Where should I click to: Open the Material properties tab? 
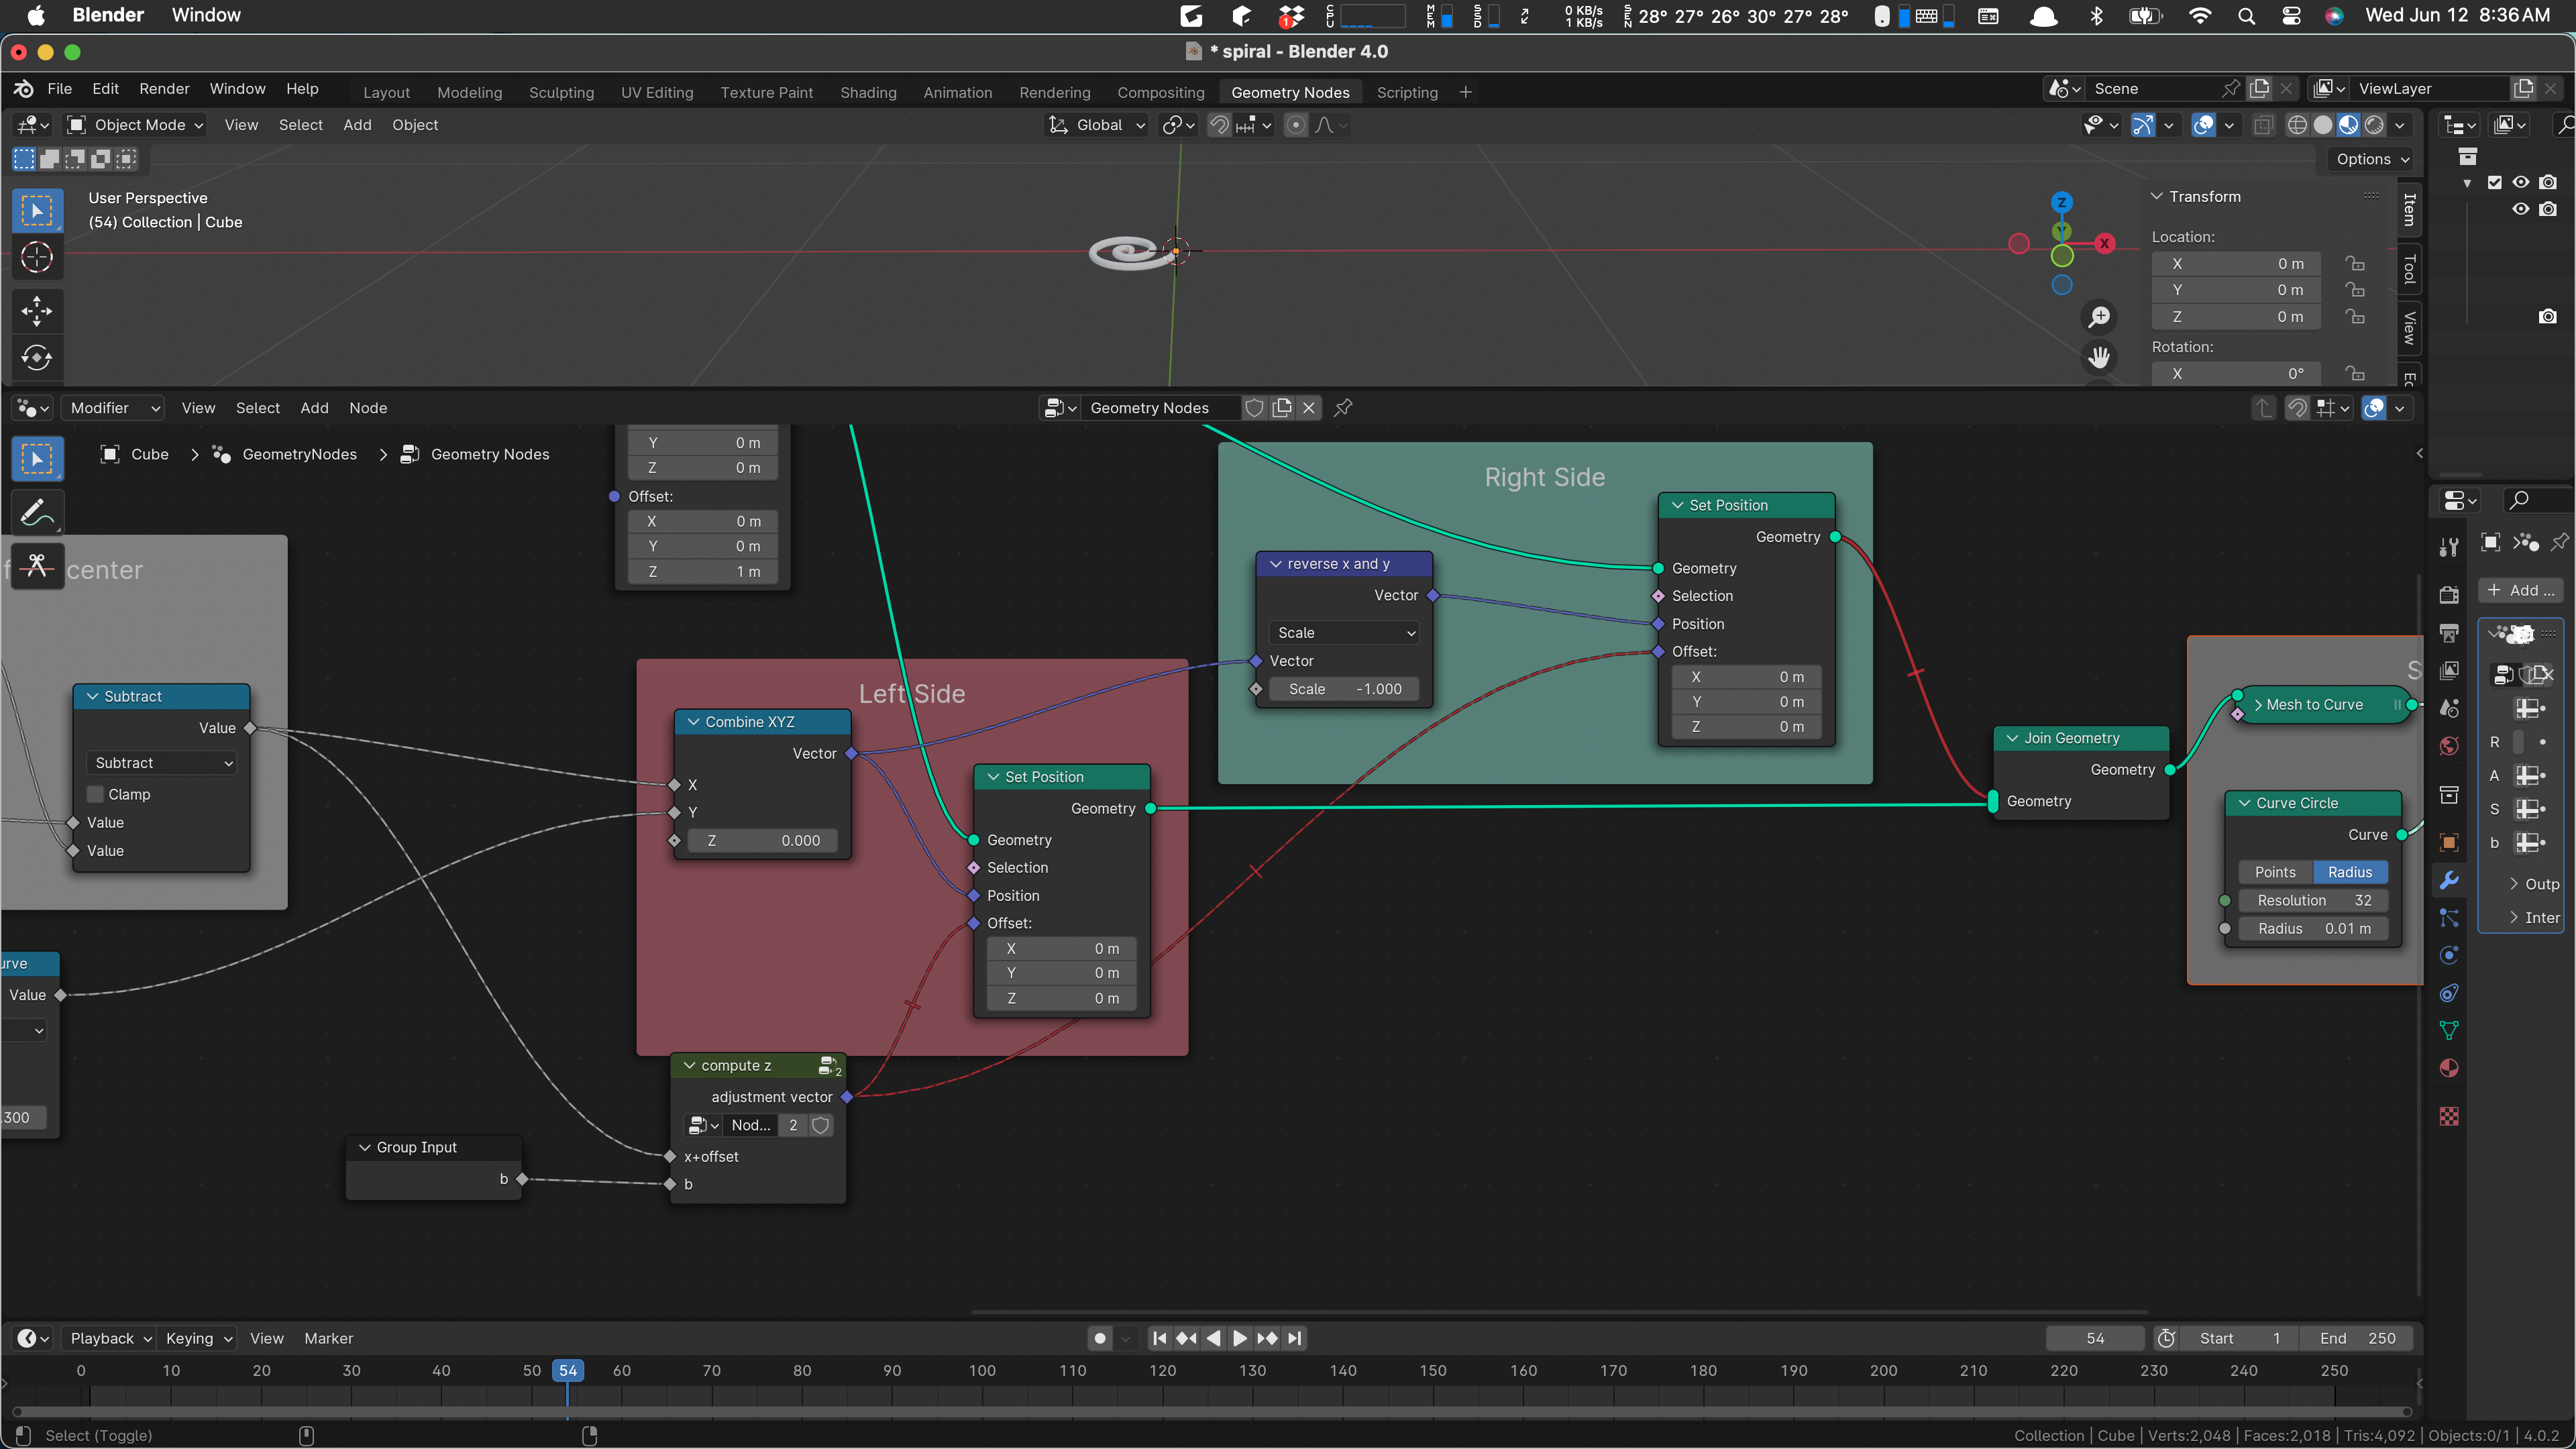point(2449,1068)
